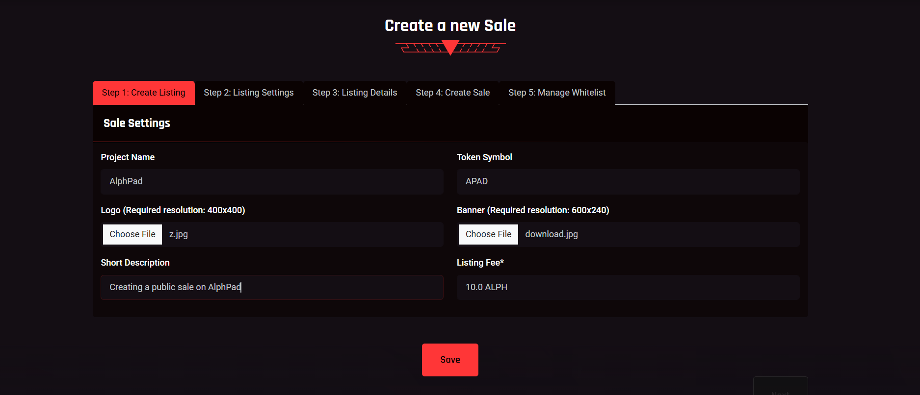Click the Create a new Sale heading
This screenshot has height=395, width=920.
point(450,25)
